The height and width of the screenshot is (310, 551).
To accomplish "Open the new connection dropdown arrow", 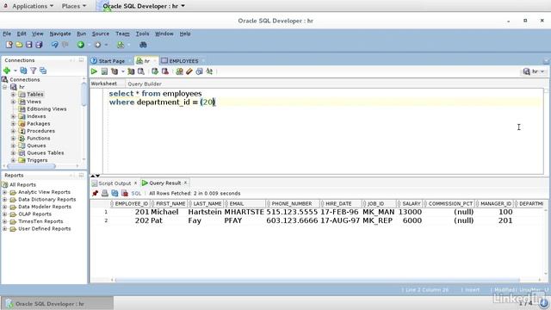I will click(15, 71).
